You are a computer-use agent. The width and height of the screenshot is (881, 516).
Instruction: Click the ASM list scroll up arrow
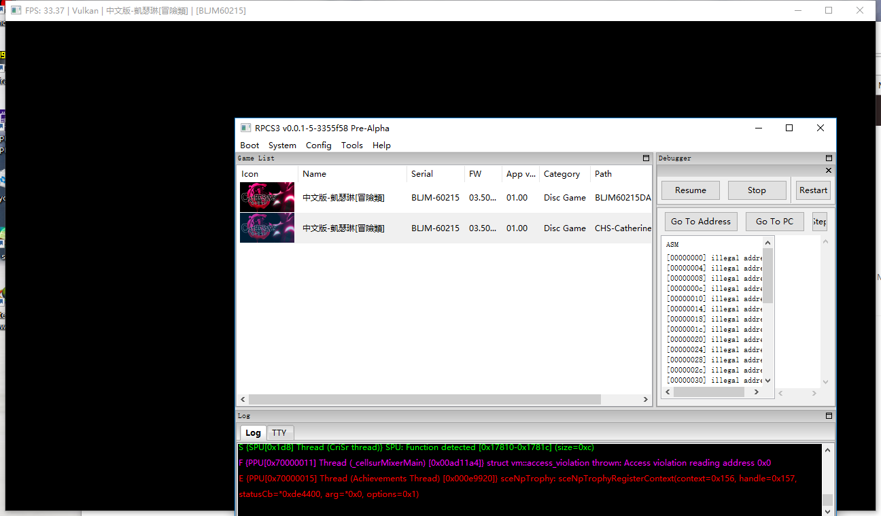coord(768,243)
